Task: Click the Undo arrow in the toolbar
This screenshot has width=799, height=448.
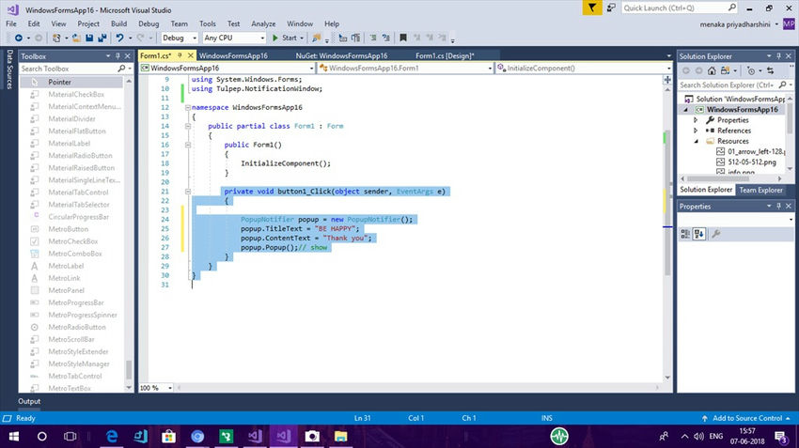Action: 120,39
